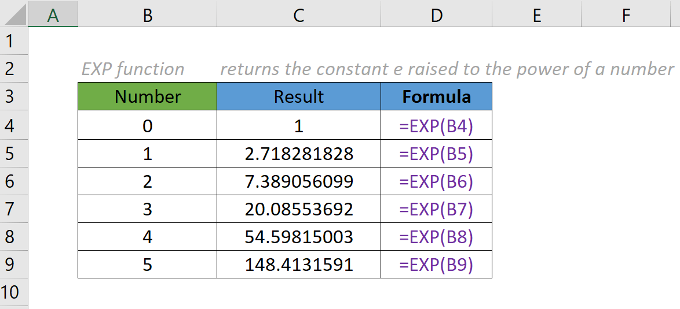The height and width of the screenshot is (309, 680).
Task: Select the bold Formula header cell
Action: click(x=436, y=96)
